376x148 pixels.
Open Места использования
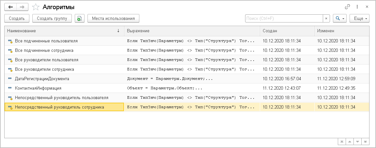pyautogui.click(x=113, y=18)
